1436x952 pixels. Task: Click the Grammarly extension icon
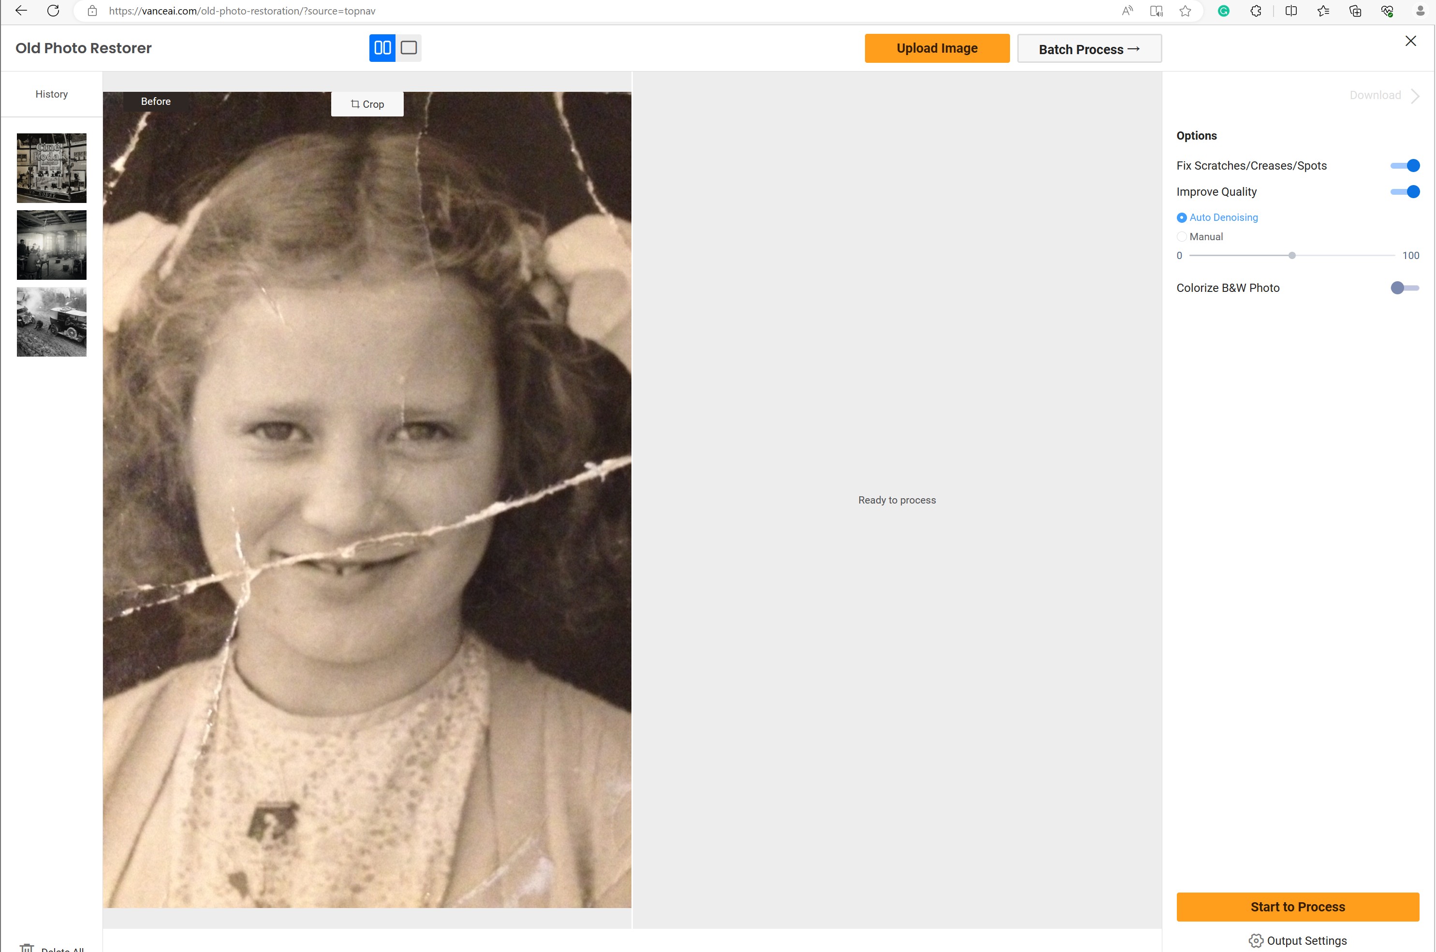coord(1223,10)
